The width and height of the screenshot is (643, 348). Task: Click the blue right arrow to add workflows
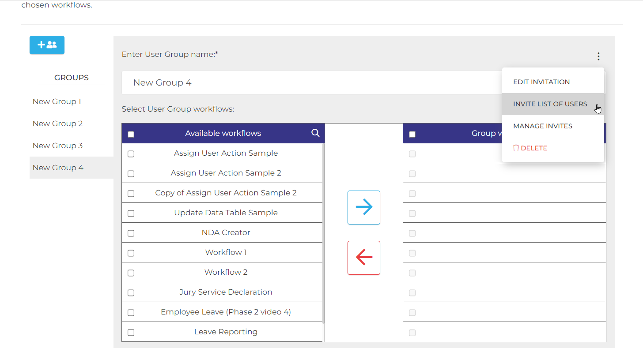coord(364,207)
